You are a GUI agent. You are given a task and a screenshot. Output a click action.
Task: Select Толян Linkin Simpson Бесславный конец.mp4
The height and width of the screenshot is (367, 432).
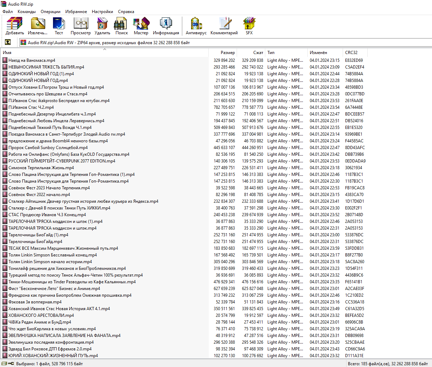pyautogui.click(x=53, y=255)
